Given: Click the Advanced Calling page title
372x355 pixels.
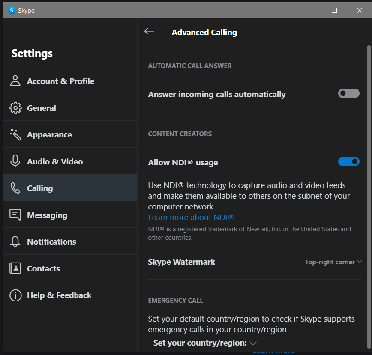Looking at the screenshot, I should click(x=204, y=32).
